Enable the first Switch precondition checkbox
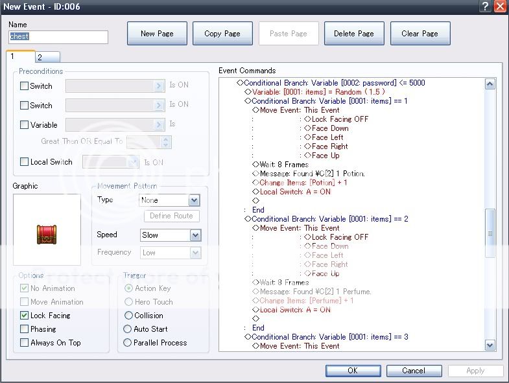 click(x=25, y=86)
